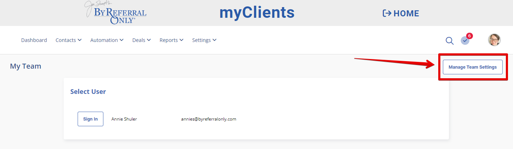Open the Dashboard menu item

pyautogui.click(x=34, y=40)
